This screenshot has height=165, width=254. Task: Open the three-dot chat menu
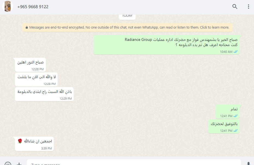248,7
